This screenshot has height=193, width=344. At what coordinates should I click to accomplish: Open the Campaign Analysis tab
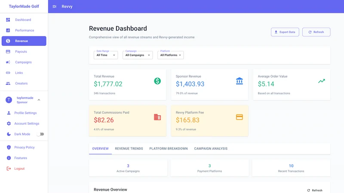[x=211, y=148]
